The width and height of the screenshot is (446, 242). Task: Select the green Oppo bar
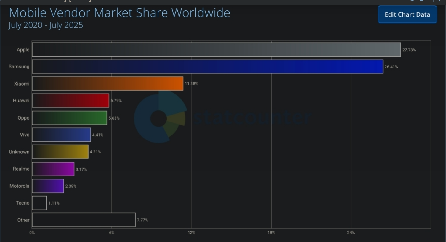point(69,118)
